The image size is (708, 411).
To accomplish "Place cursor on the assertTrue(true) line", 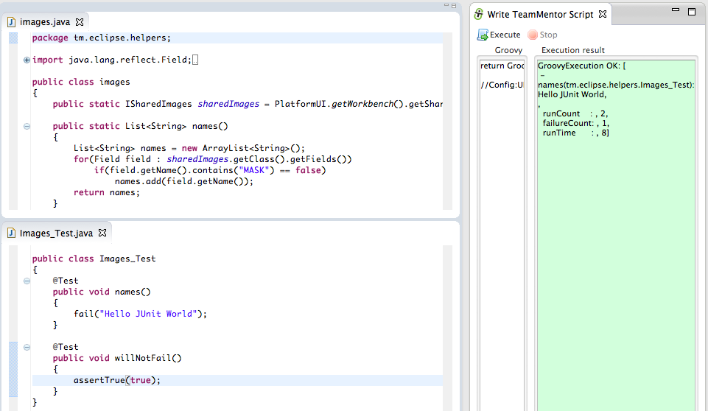I will pyautogui.click(x=221, y=380).
